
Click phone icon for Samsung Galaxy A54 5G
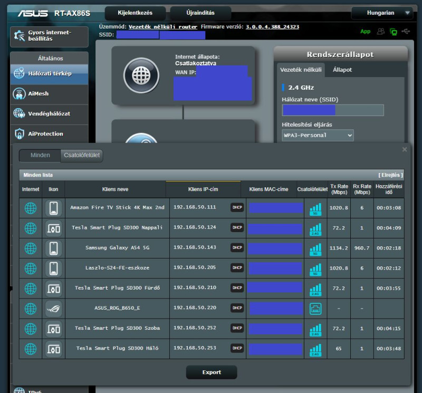click(x=54, y=248)
